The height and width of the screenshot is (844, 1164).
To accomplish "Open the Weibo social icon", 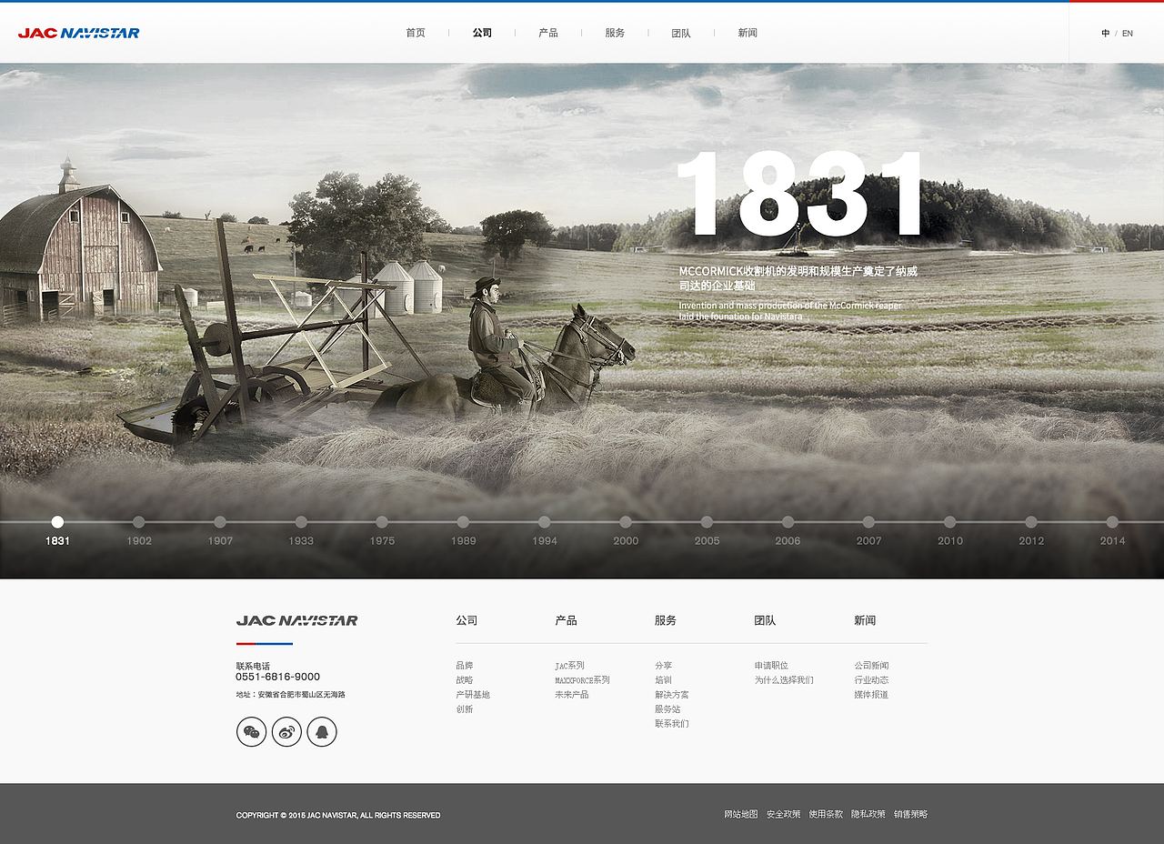I will click(286, 731).
